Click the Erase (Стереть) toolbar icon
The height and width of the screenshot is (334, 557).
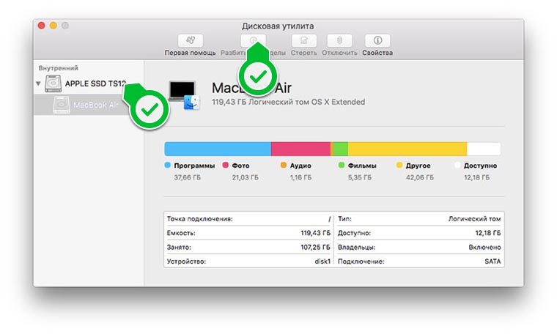tap(304, 40)
